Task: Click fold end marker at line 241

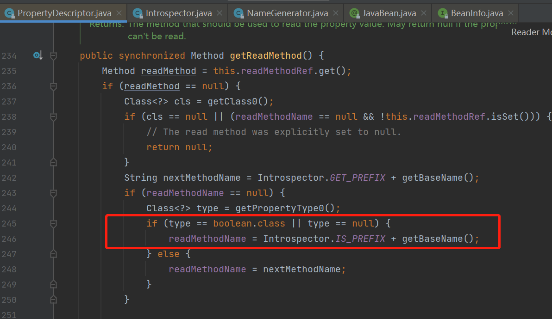Action: [54, 162]
